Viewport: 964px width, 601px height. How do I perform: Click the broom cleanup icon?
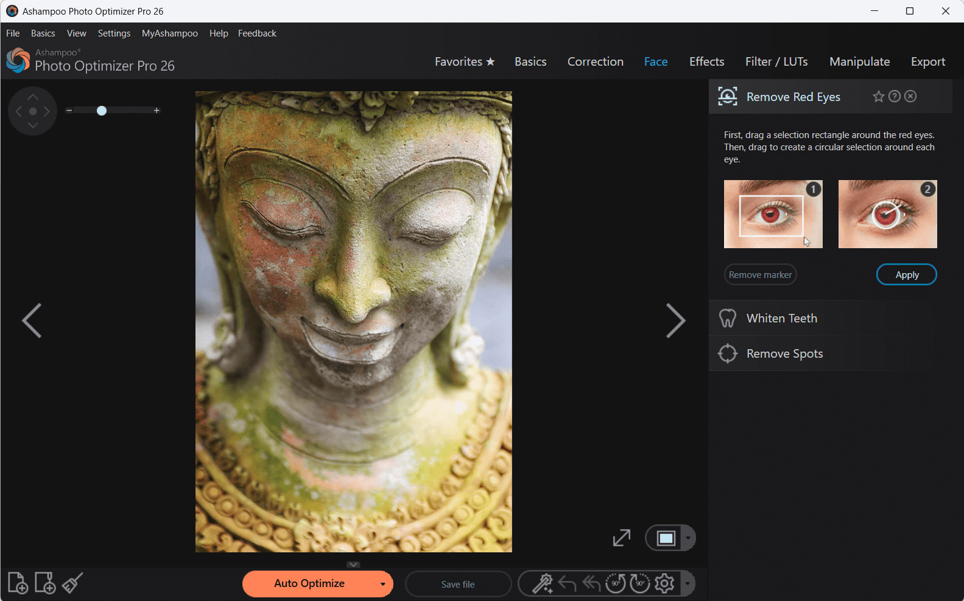click(72, 583)
